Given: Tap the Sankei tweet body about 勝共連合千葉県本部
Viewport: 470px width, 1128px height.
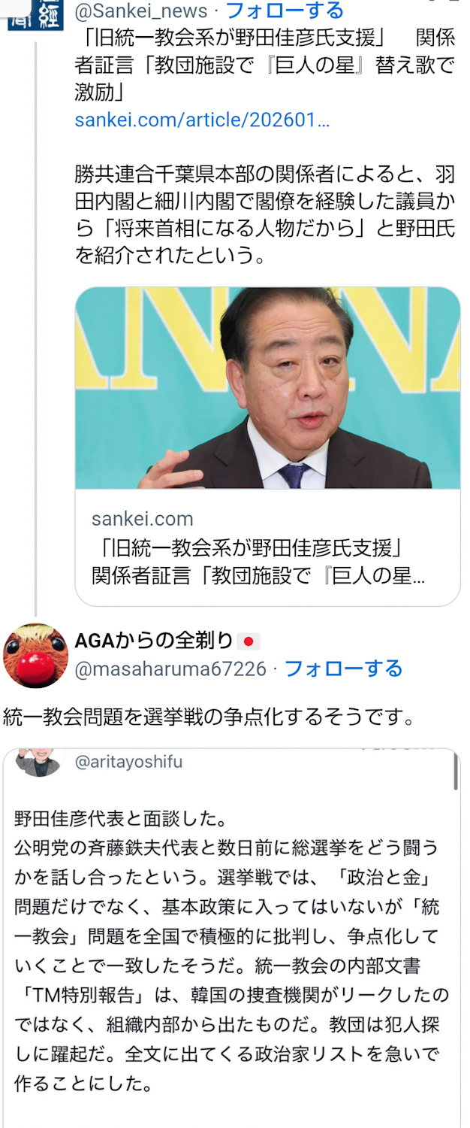Looking at the screenshot, I should click(264, 215).
